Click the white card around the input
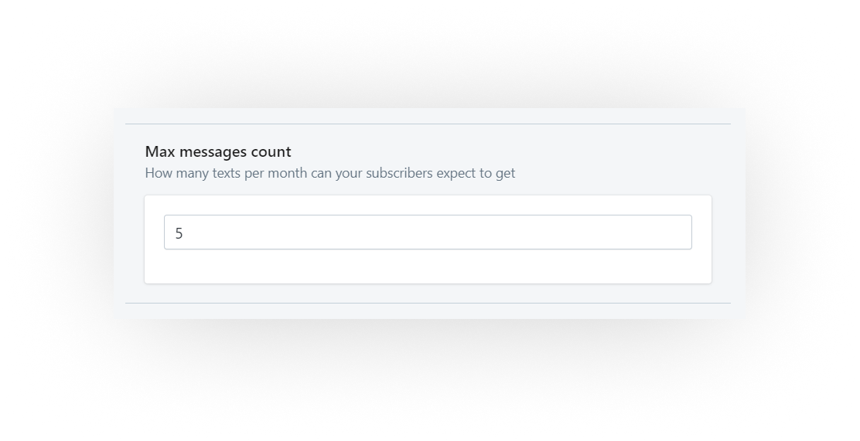 428,239
